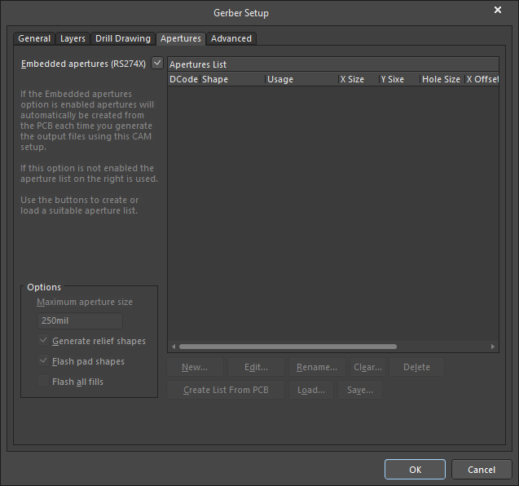Confirm the dialog with OK
Viewport: 519px width, 486px height.
pyautogui.click(x=415, y=470)
